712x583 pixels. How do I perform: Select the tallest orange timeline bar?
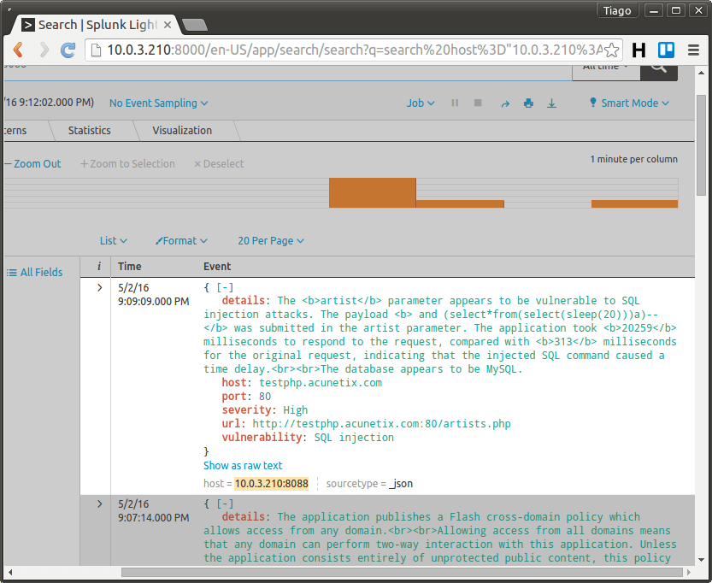click(373, 193)
